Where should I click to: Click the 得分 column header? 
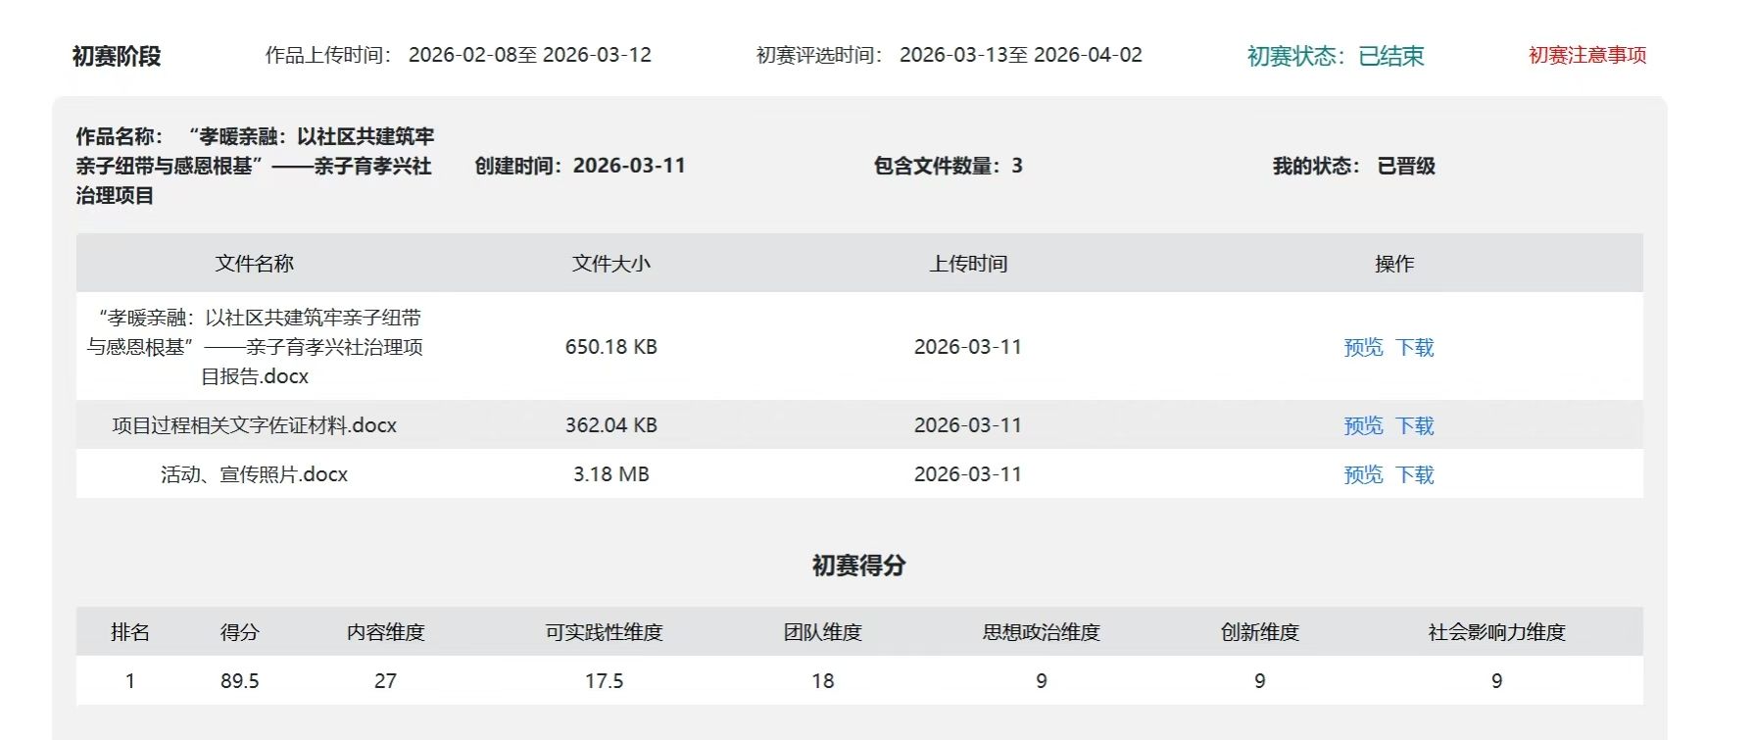[x=239, y=632]
